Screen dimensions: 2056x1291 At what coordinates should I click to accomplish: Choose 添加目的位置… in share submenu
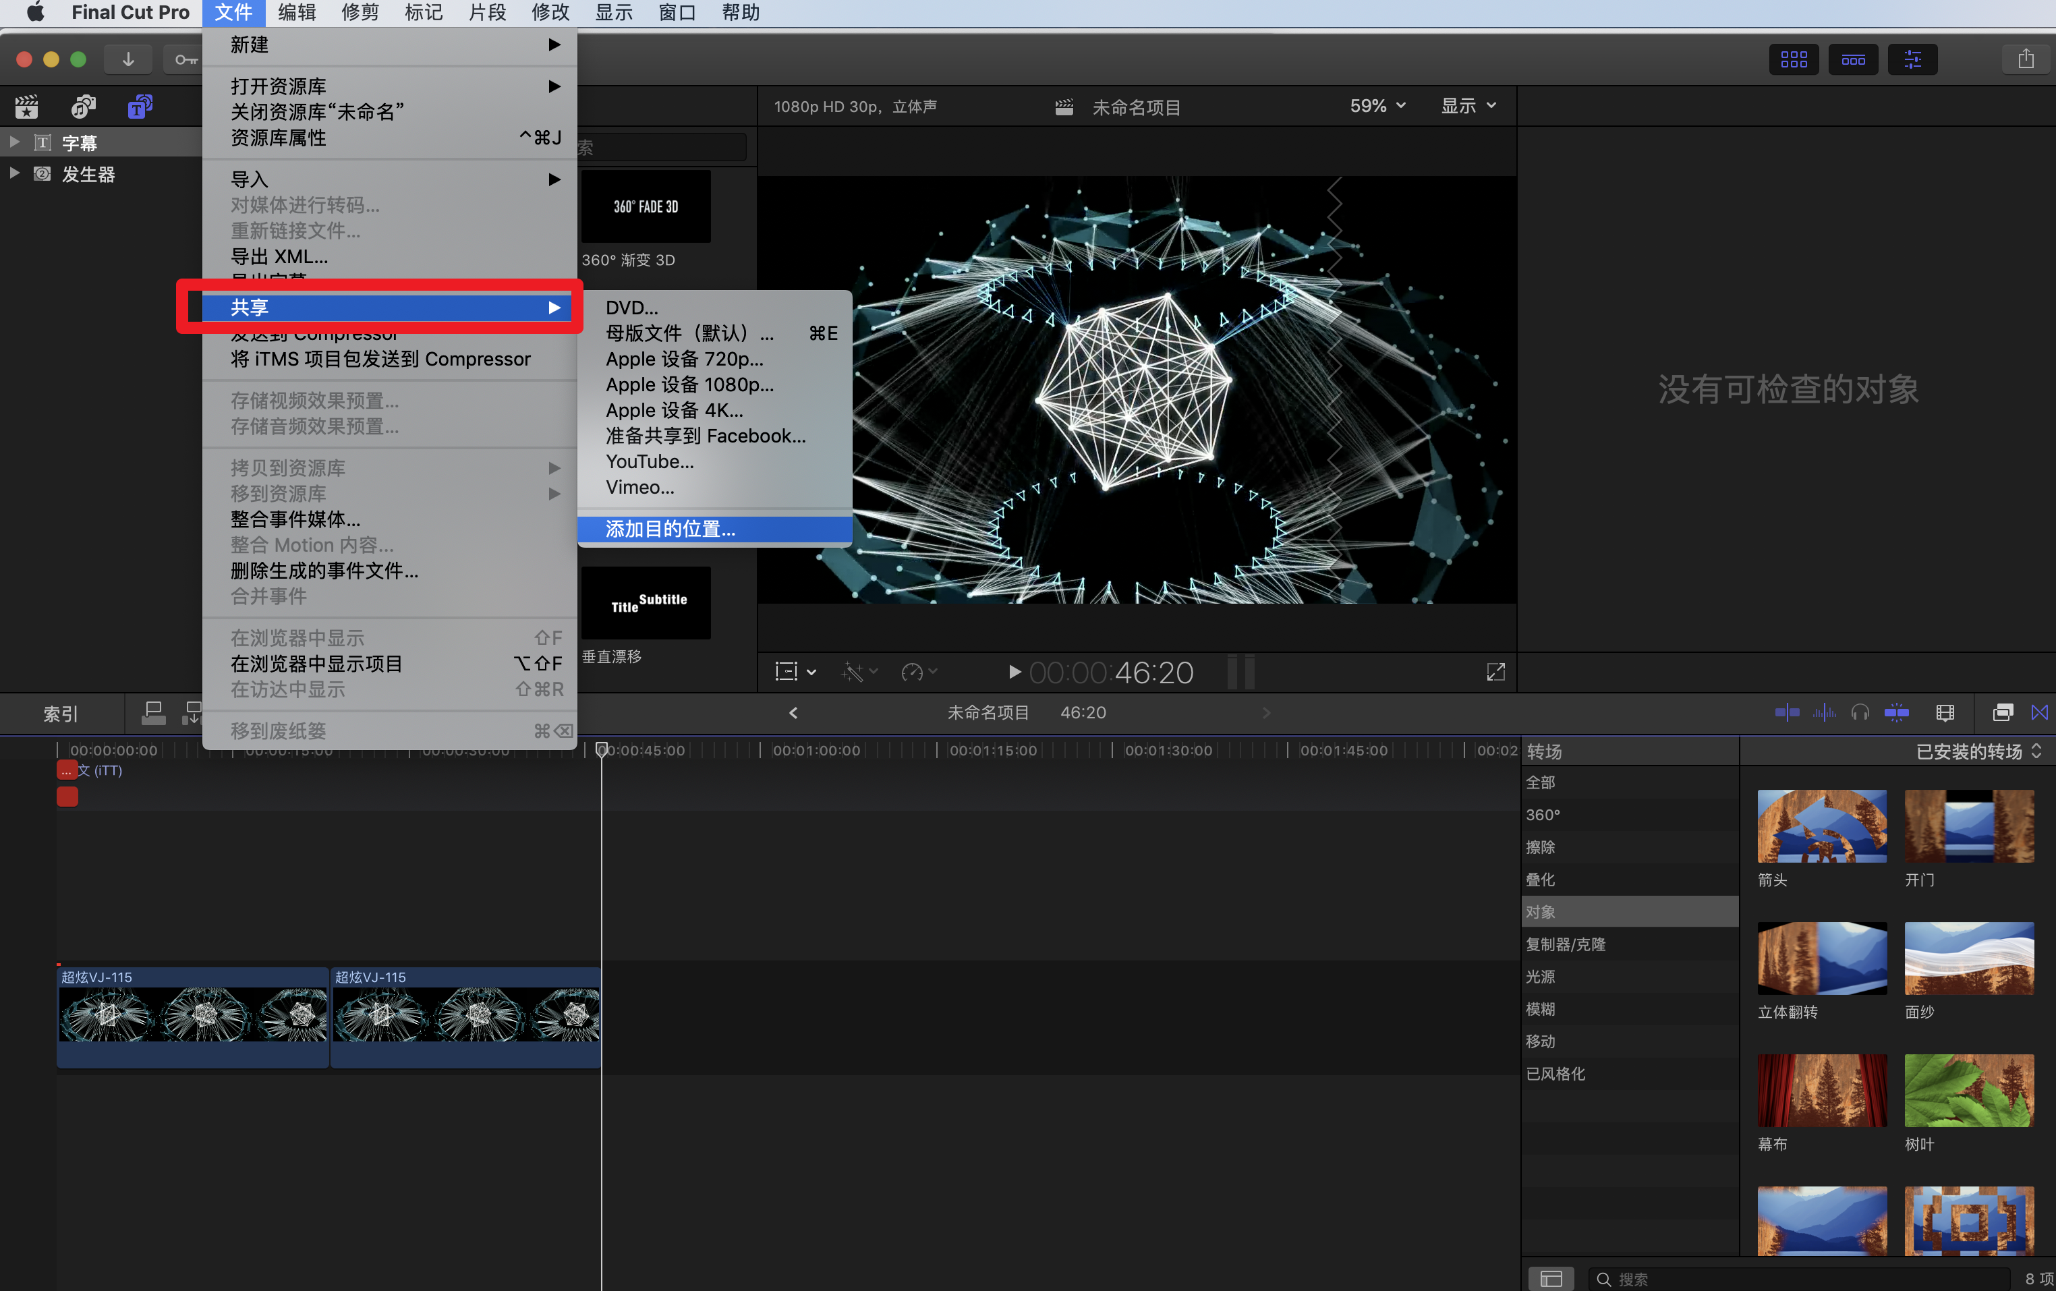(x=714, y=529)
